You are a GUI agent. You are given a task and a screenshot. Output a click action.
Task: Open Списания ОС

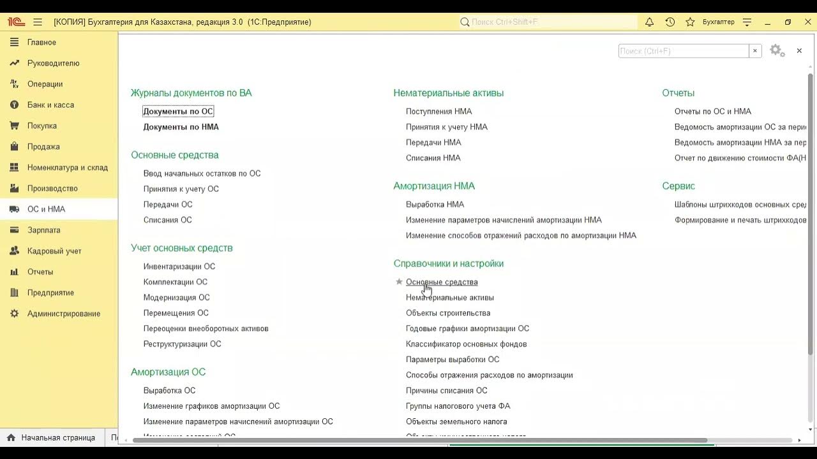coord(167,220)
